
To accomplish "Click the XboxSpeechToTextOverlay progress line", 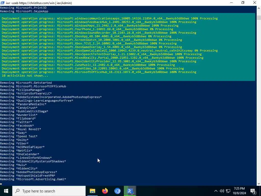I will 102,54.
